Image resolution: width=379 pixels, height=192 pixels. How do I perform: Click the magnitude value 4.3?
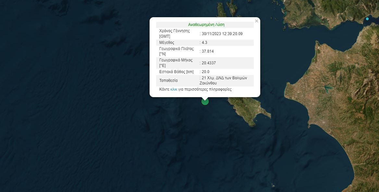205,43
